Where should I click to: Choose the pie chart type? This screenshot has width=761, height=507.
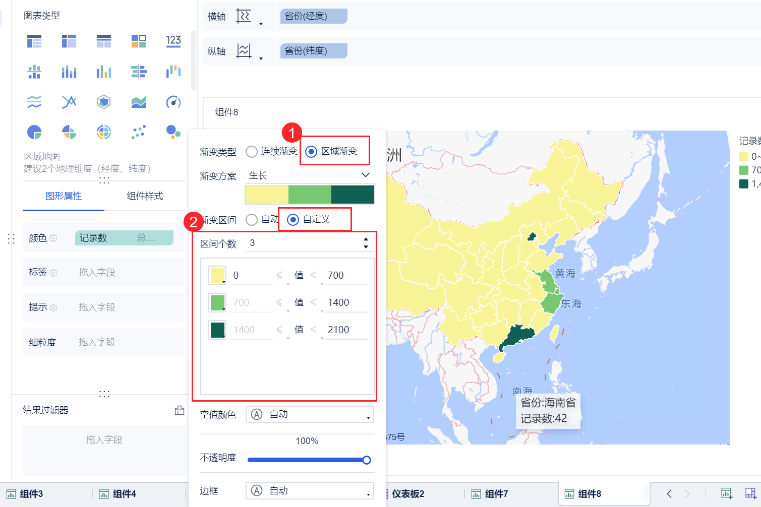[x=34, y=132]
